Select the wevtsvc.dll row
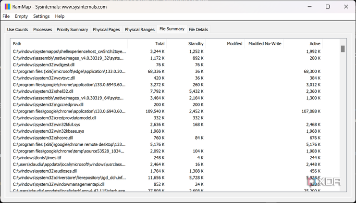This screenshot has width=356, height=203. point(175,78)
